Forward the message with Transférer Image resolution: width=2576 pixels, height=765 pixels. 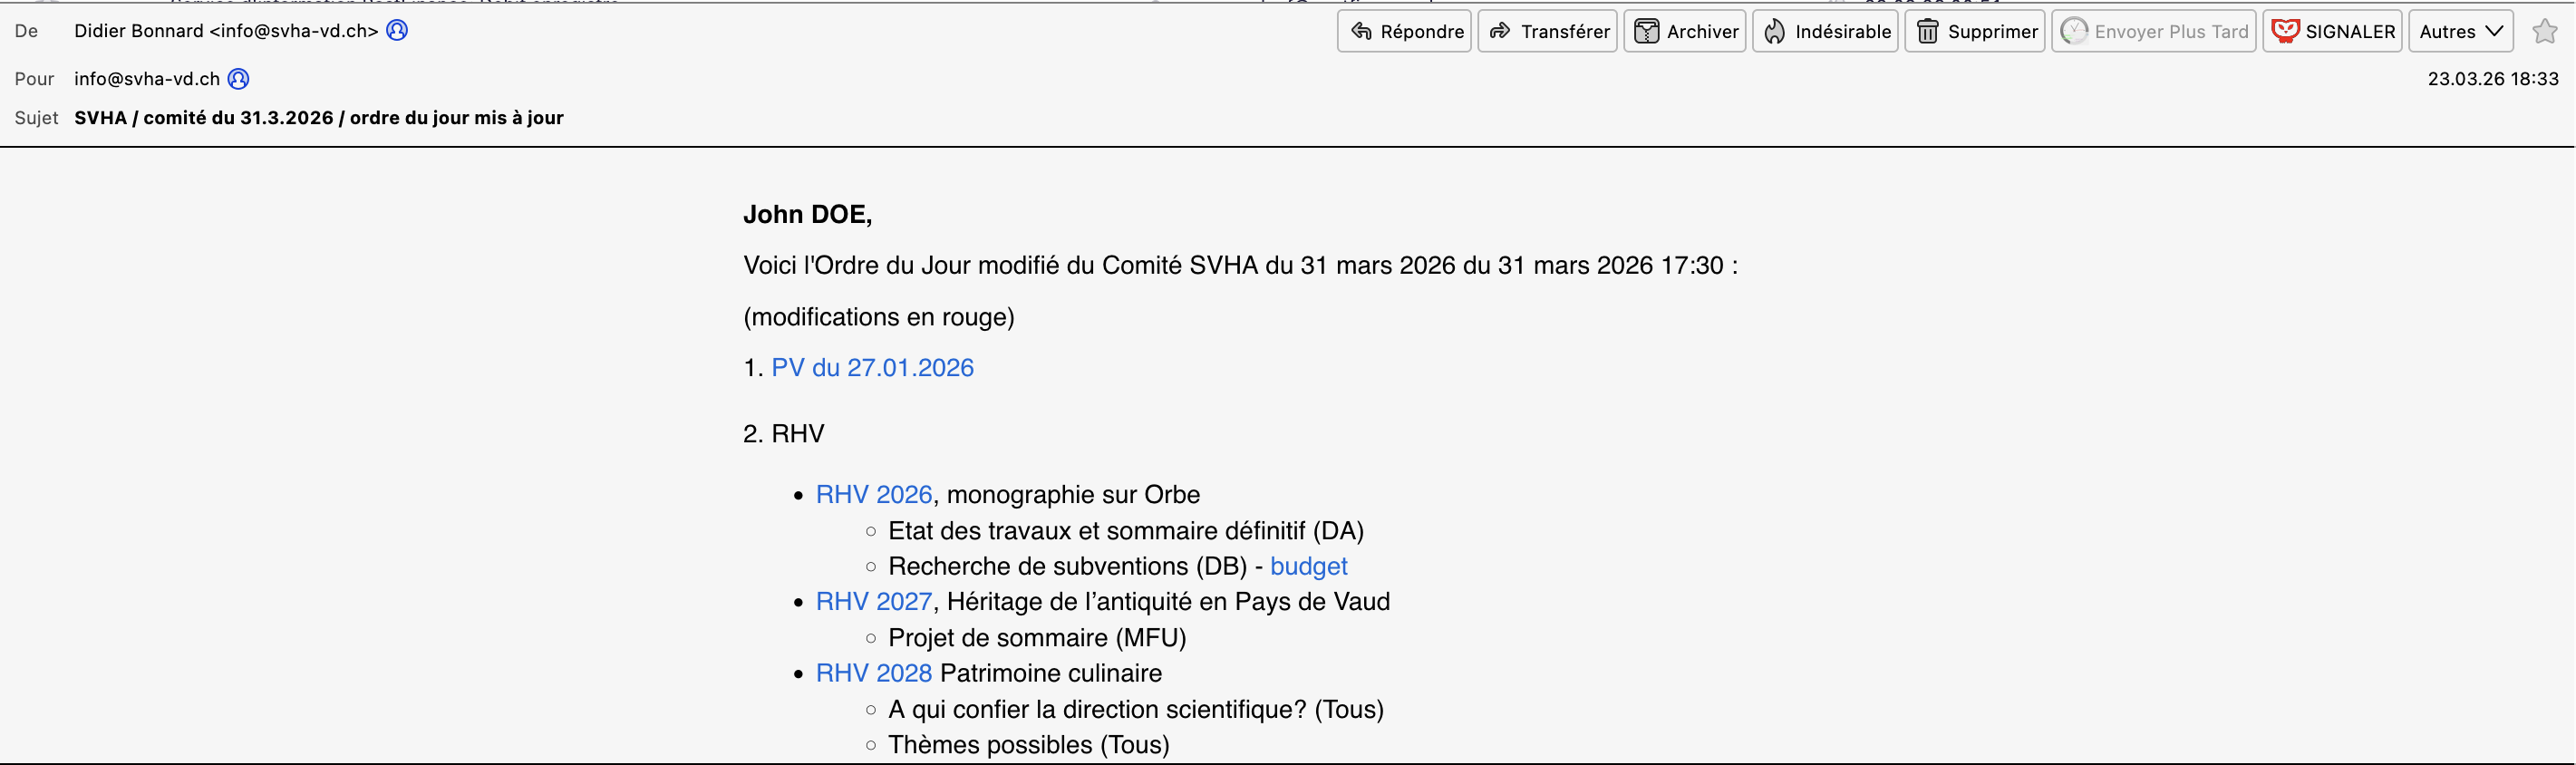(x=1548, y=31)
